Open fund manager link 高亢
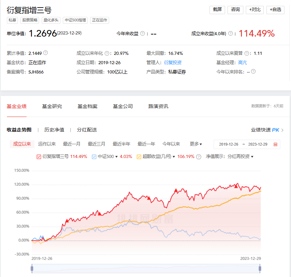This screenshot has height=277, width=291. (242, 62)
